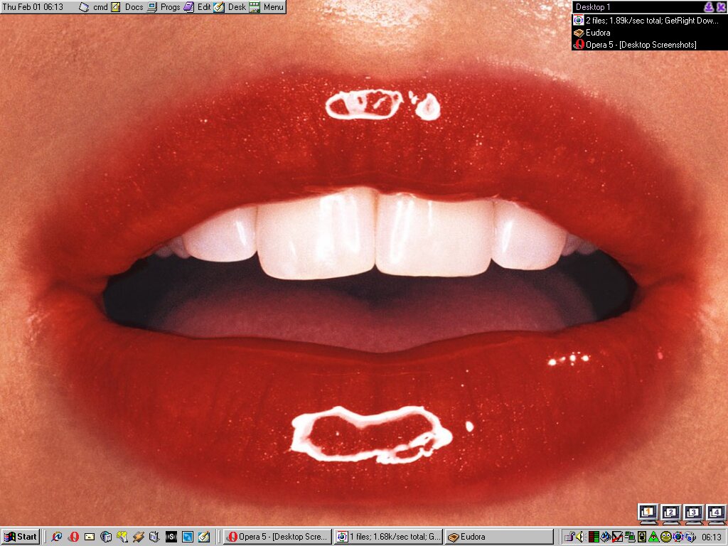Click the yellow smiley face tray icon

(666, 537)
